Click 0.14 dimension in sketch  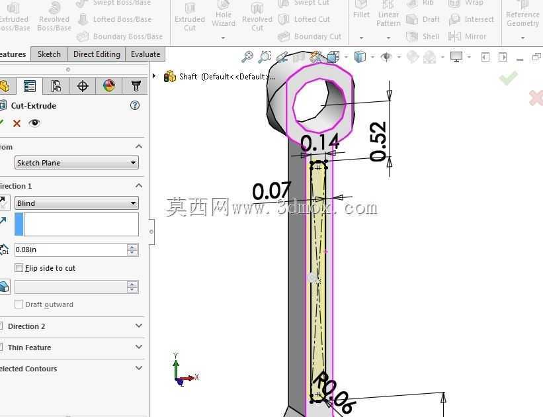pos(319,142)
